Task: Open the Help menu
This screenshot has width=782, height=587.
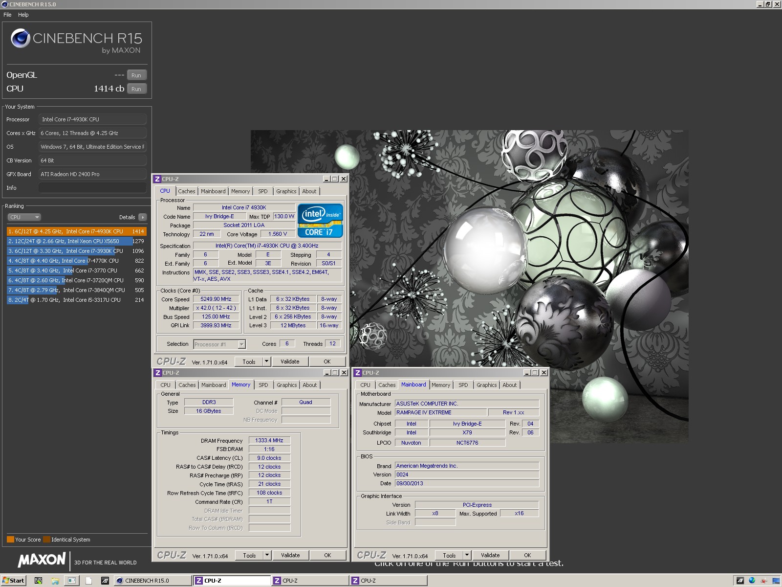Action: click(23, 15)
